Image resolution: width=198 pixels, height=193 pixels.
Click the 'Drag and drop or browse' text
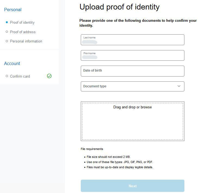[x=132, y=107]
